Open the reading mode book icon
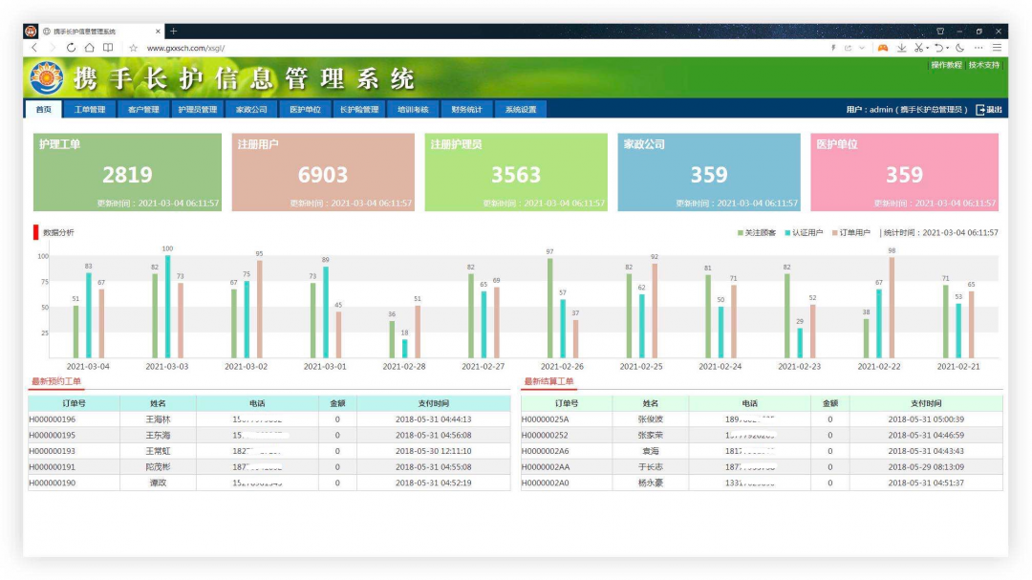 click(108, 48)
